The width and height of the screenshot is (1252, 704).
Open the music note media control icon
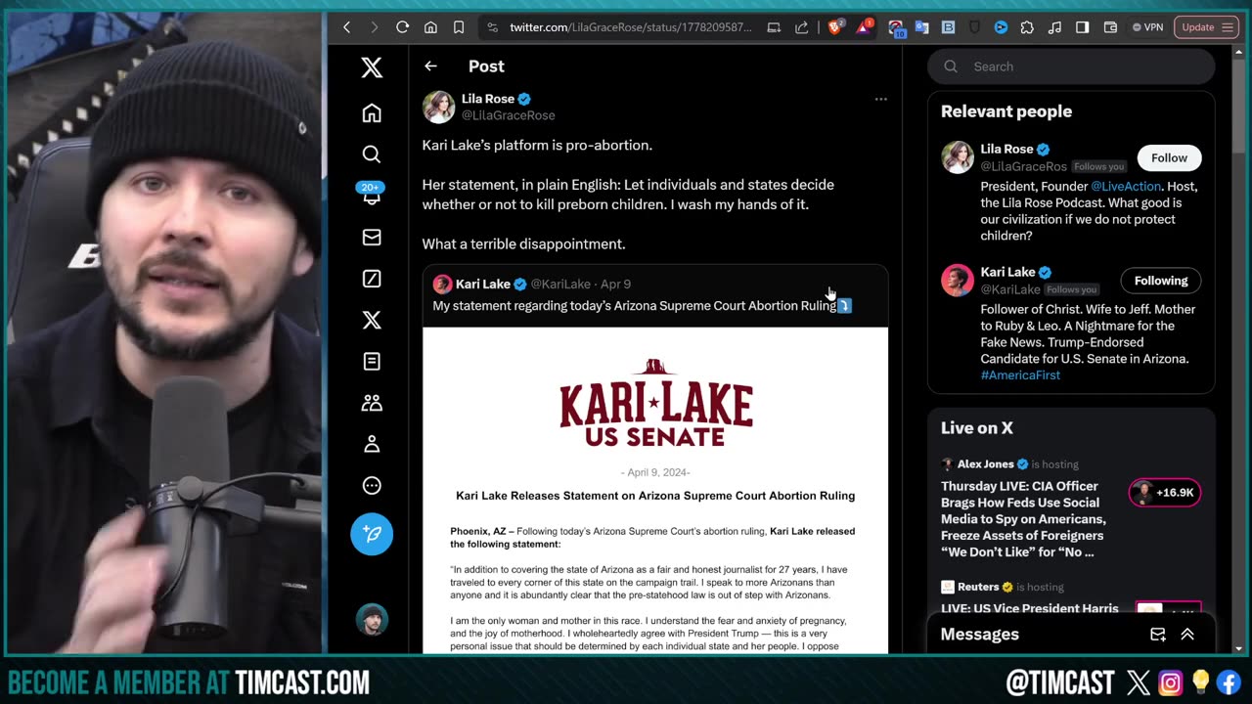tap(1053, 27)
